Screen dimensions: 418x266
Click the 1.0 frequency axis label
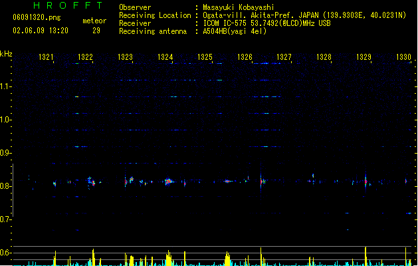pyautogui.click(x=5, y=120)
